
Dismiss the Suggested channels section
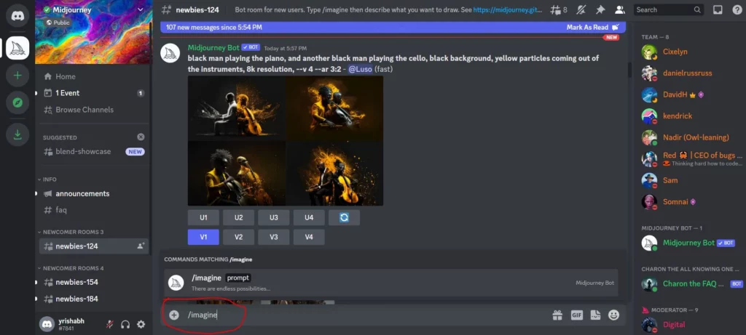tap(141, 137)
